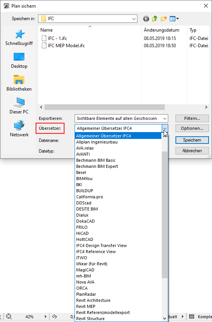The height and width of the screenshot is (322, 212).
Task: Expand the zoom 42% arrow
Action: click(45, 316)
